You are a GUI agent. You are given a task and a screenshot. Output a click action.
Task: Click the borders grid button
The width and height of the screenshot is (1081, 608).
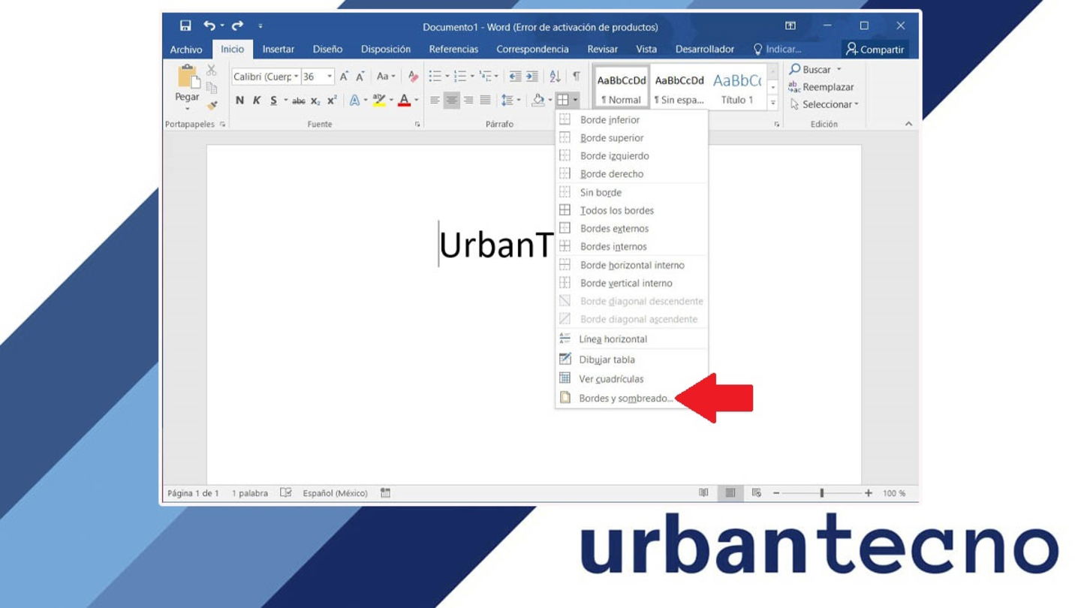point(562,100)
